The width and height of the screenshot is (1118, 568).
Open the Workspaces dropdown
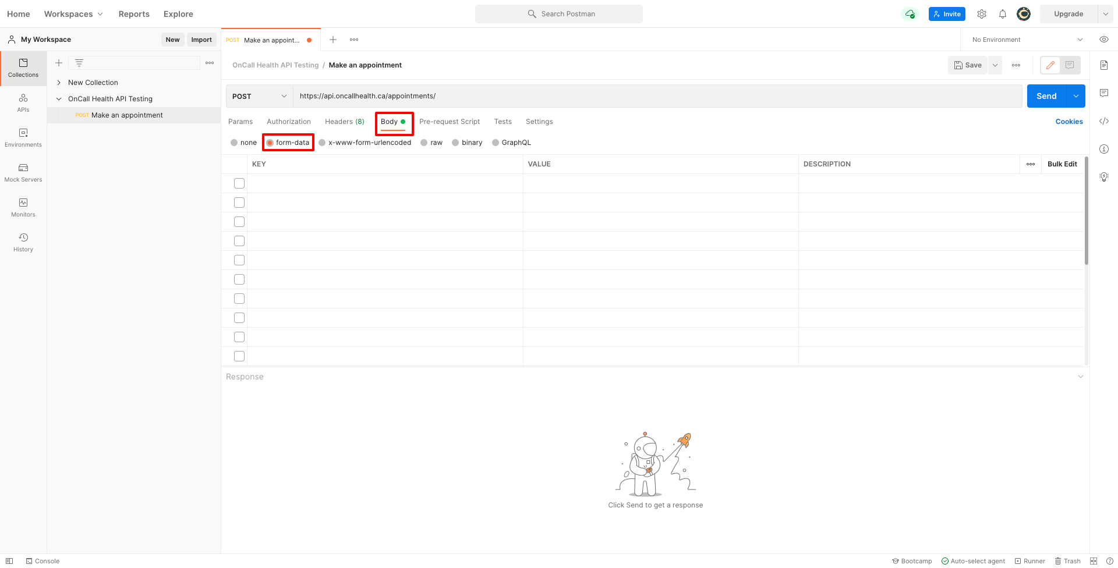pyautogui.click(x=73, y=14)
